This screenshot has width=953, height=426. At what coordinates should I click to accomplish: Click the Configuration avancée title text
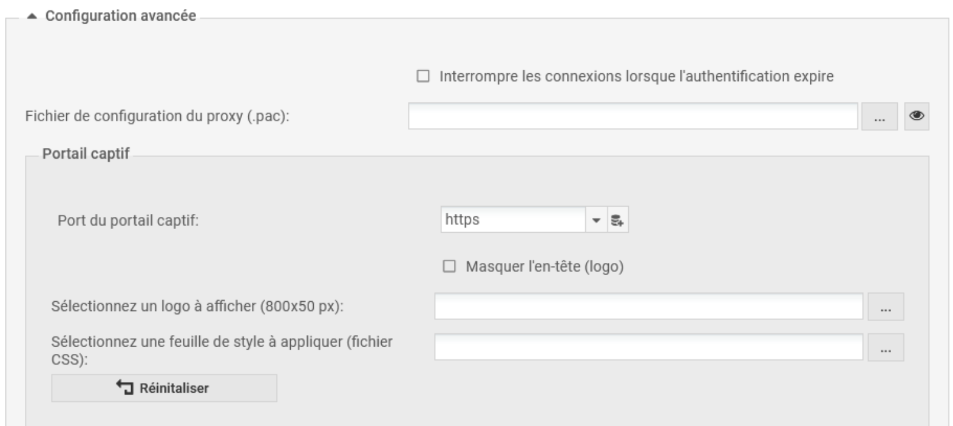[x=120, y=16]
